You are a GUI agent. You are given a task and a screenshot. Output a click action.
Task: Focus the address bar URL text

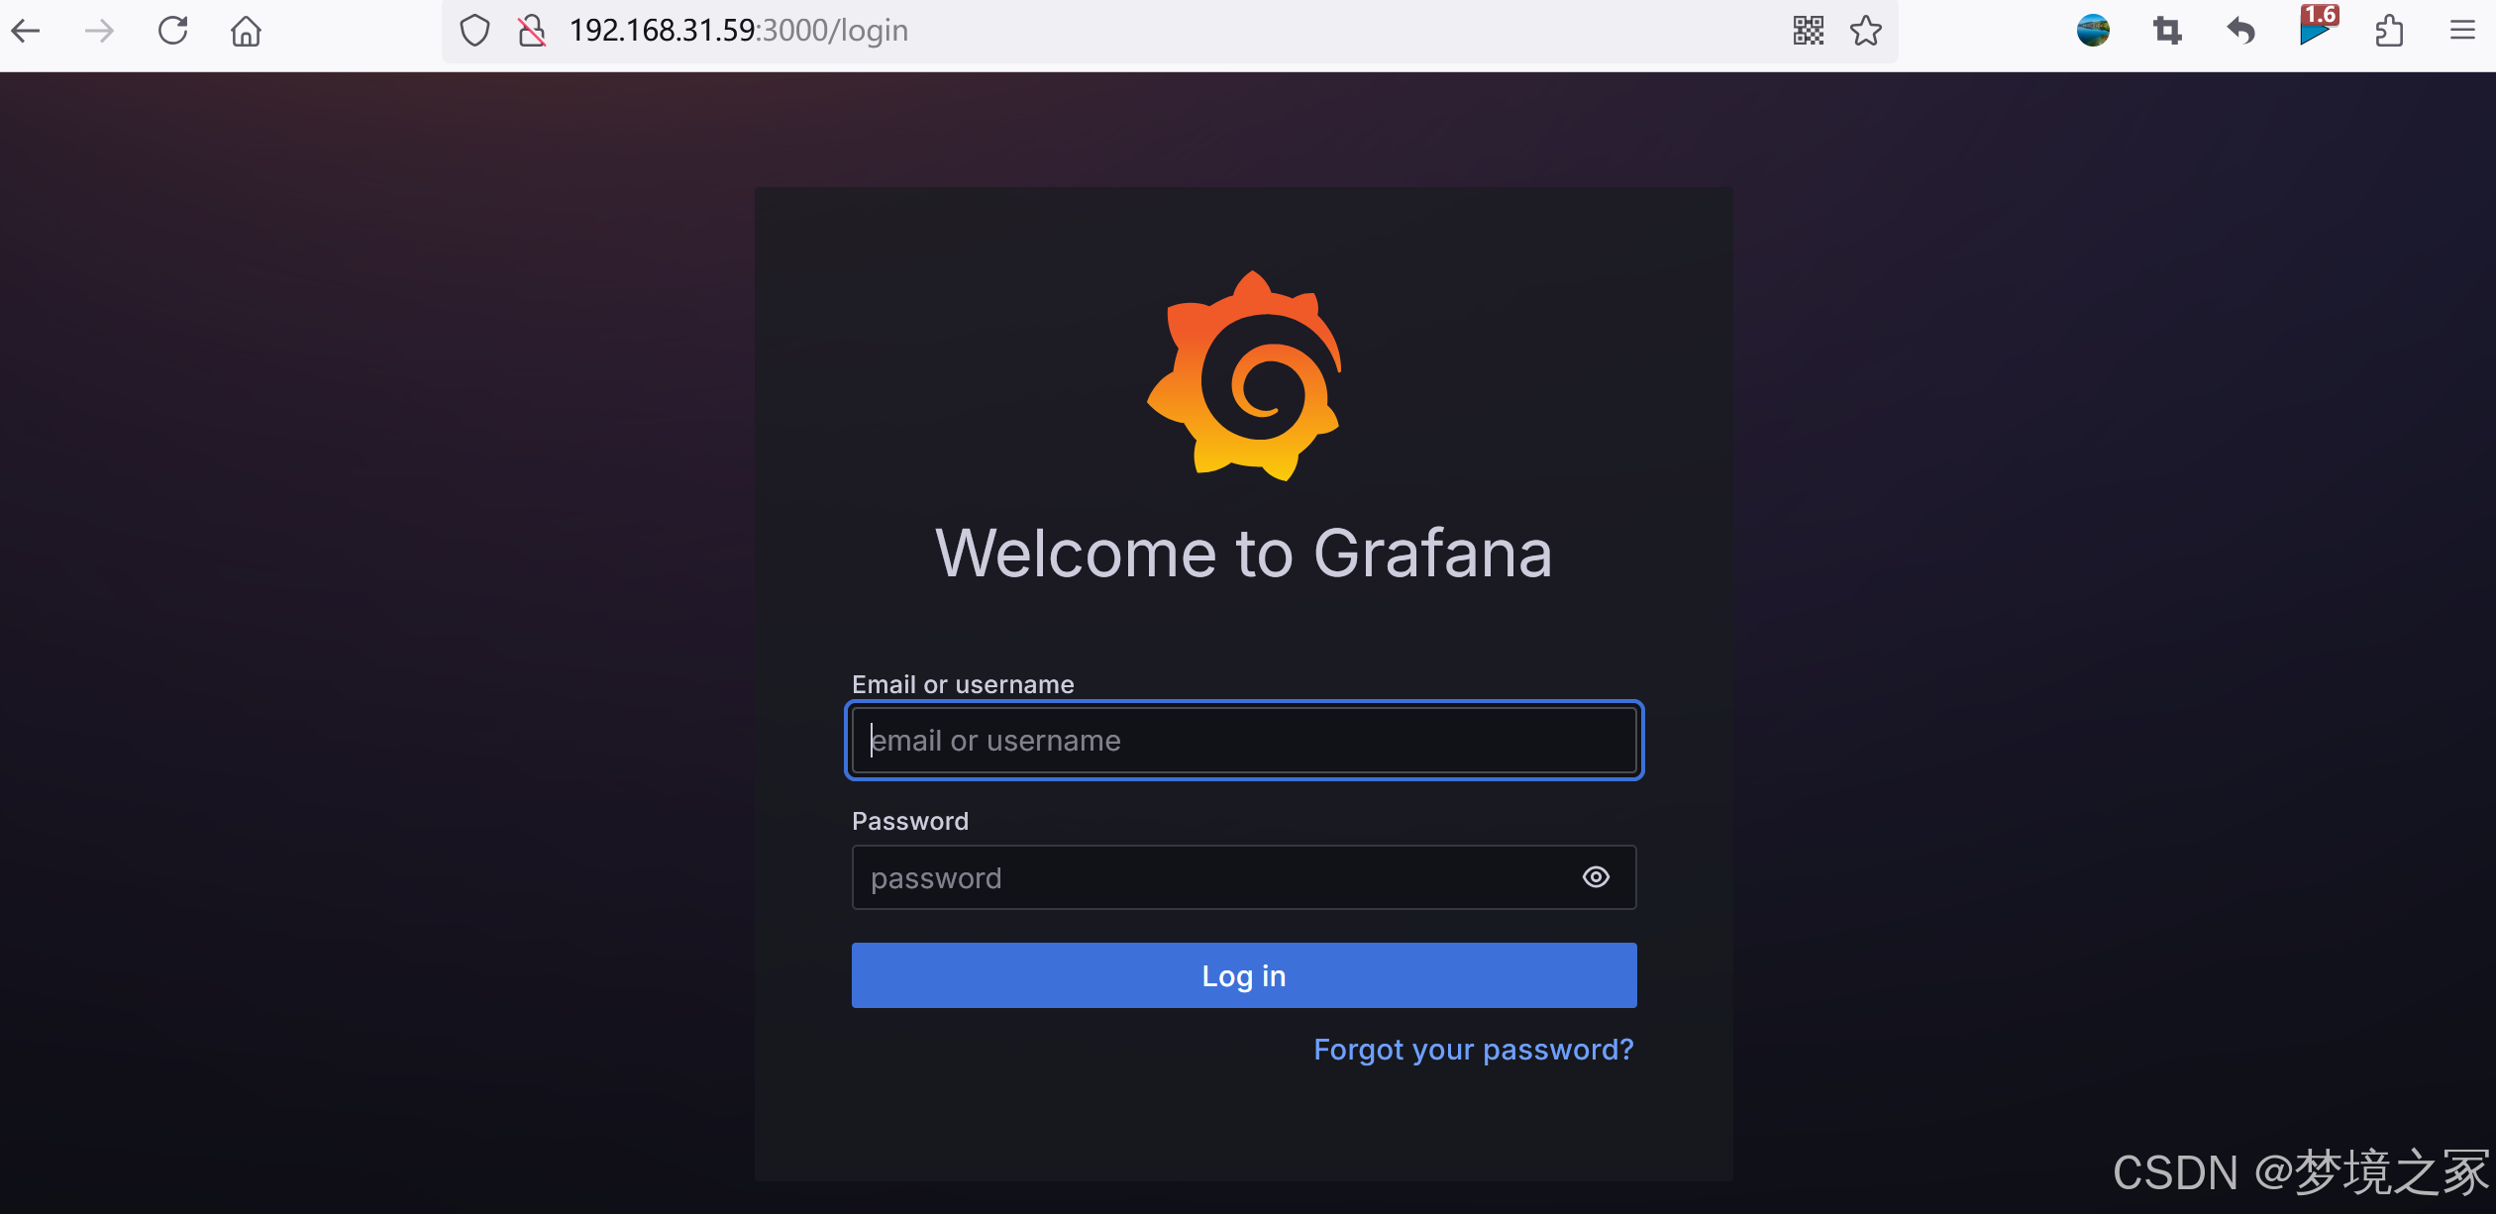pyautogui.click(x=738, y=31)
